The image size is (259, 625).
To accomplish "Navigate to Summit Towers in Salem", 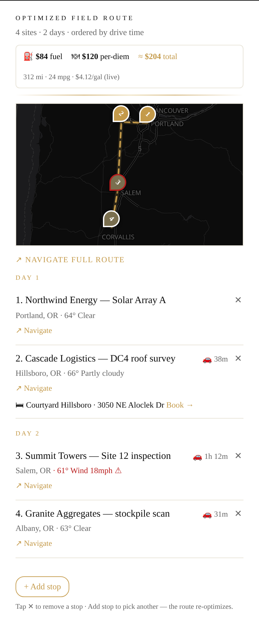I will tap(34, 485).
